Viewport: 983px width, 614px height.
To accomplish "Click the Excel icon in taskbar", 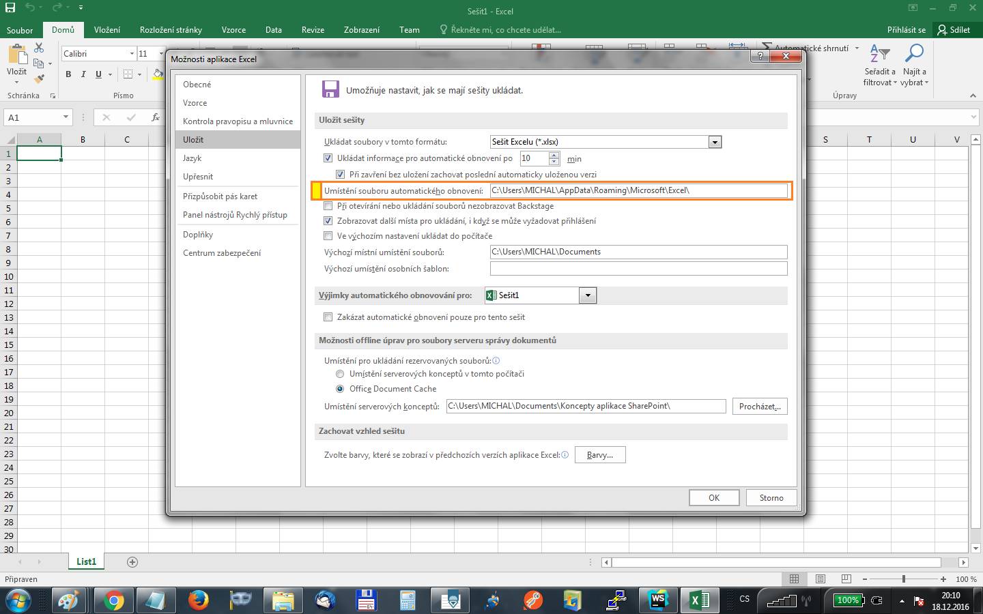I will click(700, 600).
